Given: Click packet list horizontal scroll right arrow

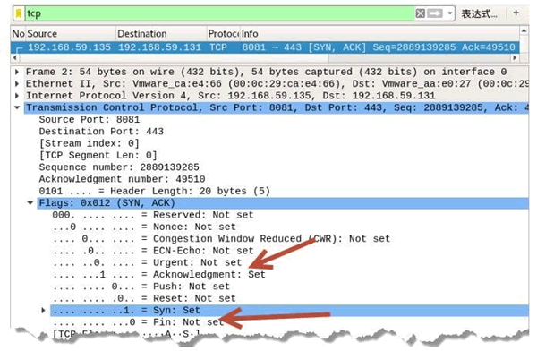Looking at the screenshot, I should tap(514, 58).
